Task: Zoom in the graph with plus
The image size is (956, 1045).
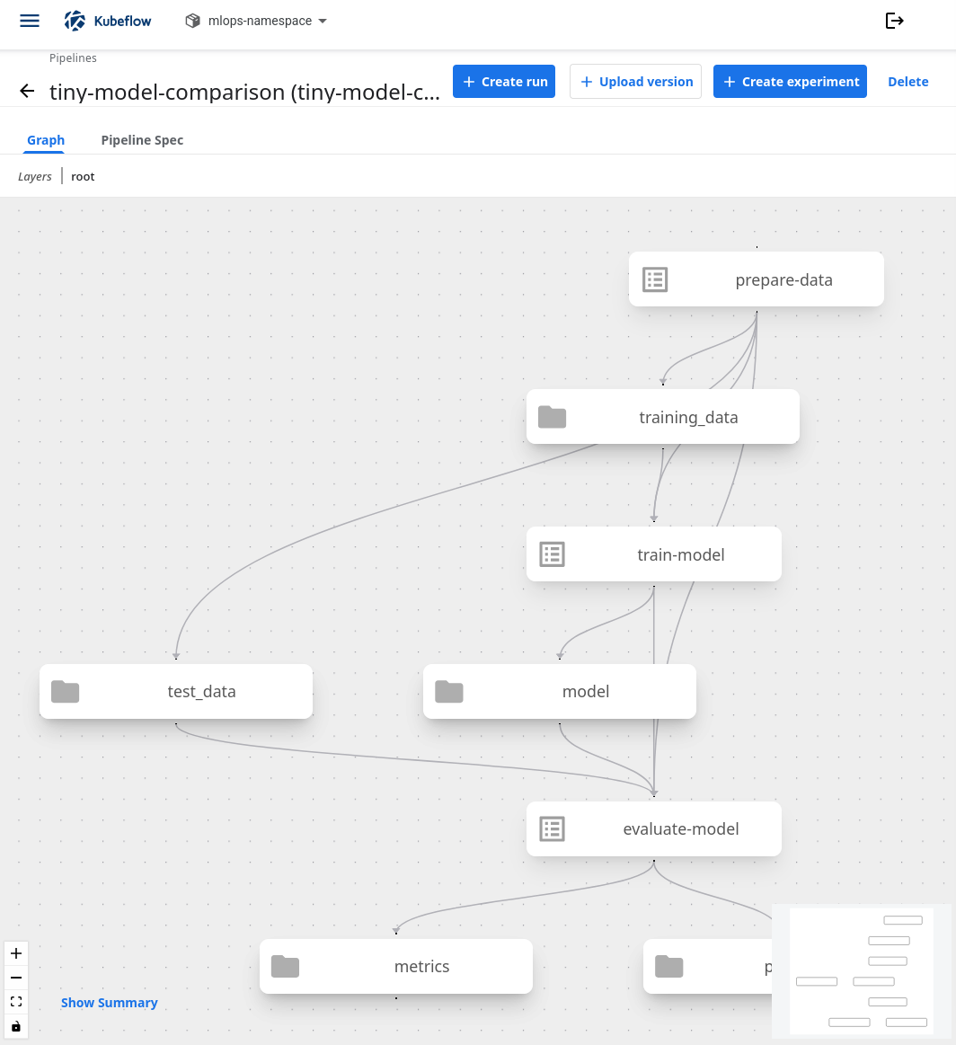Action: (x=16, y=953)
